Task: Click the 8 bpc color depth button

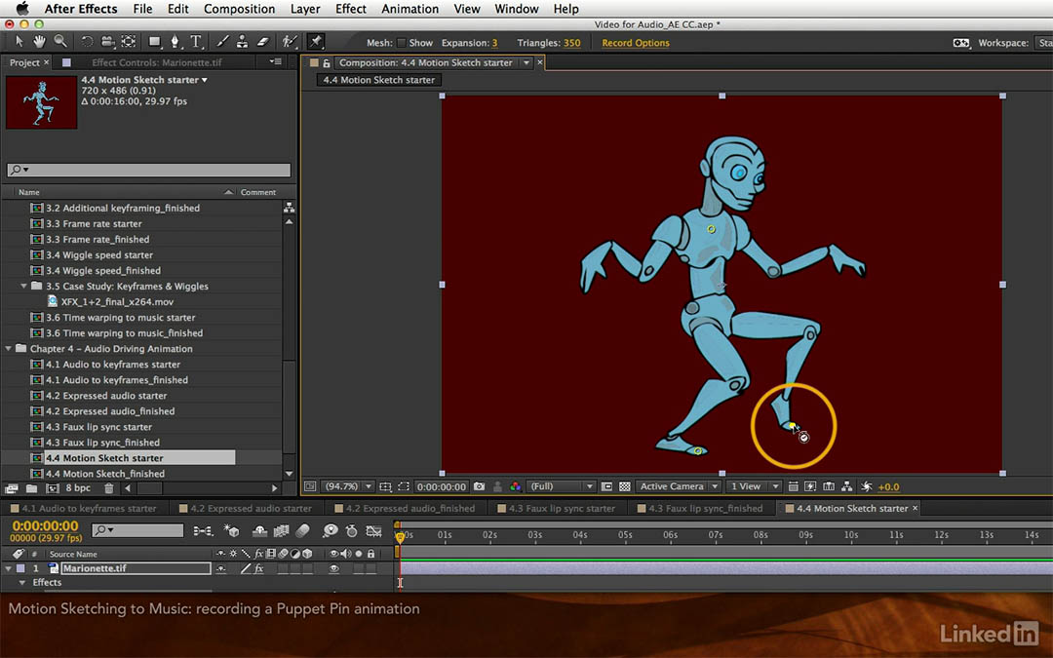Action: [78, 488]
